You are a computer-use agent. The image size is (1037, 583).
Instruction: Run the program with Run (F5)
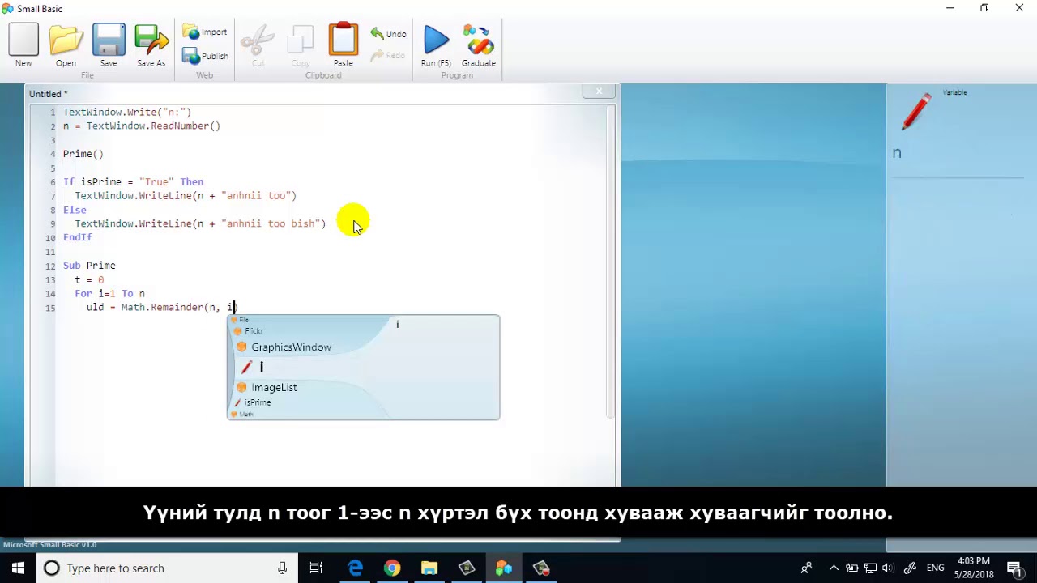coord(436,45)
